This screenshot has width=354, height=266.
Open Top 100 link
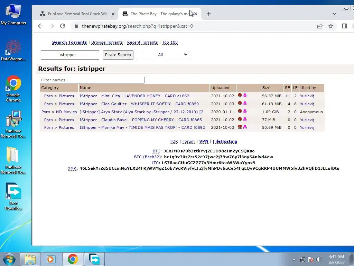pyautogui.click(x=170, y=42)
